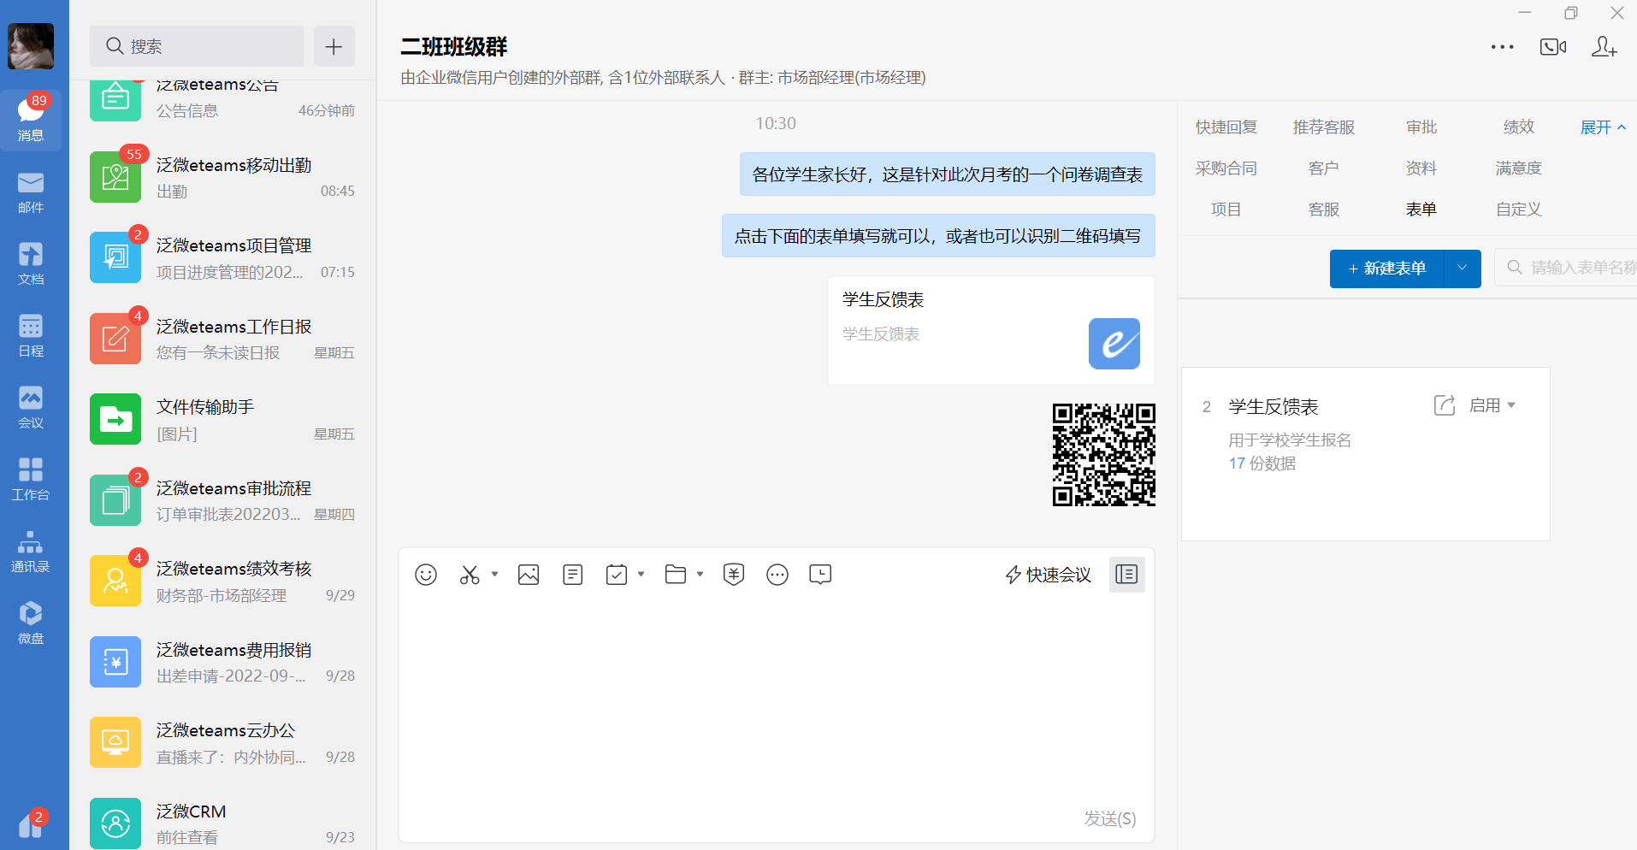Open the 会议 meetings section
This screenshot has width=1637, height=850.
(x=31, y=408)
